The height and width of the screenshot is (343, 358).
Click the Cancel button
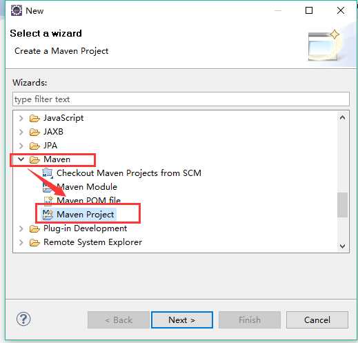pos(317,320)
